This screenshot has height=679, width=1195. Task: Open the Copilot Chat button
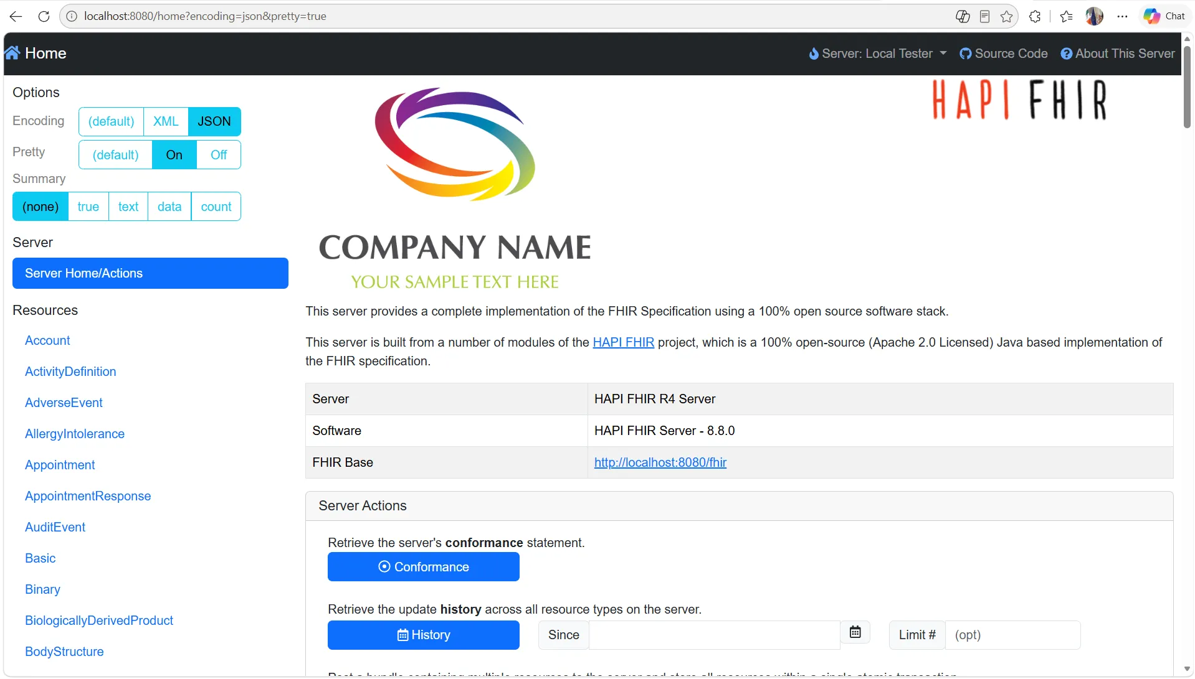(x=1164, y=16)
